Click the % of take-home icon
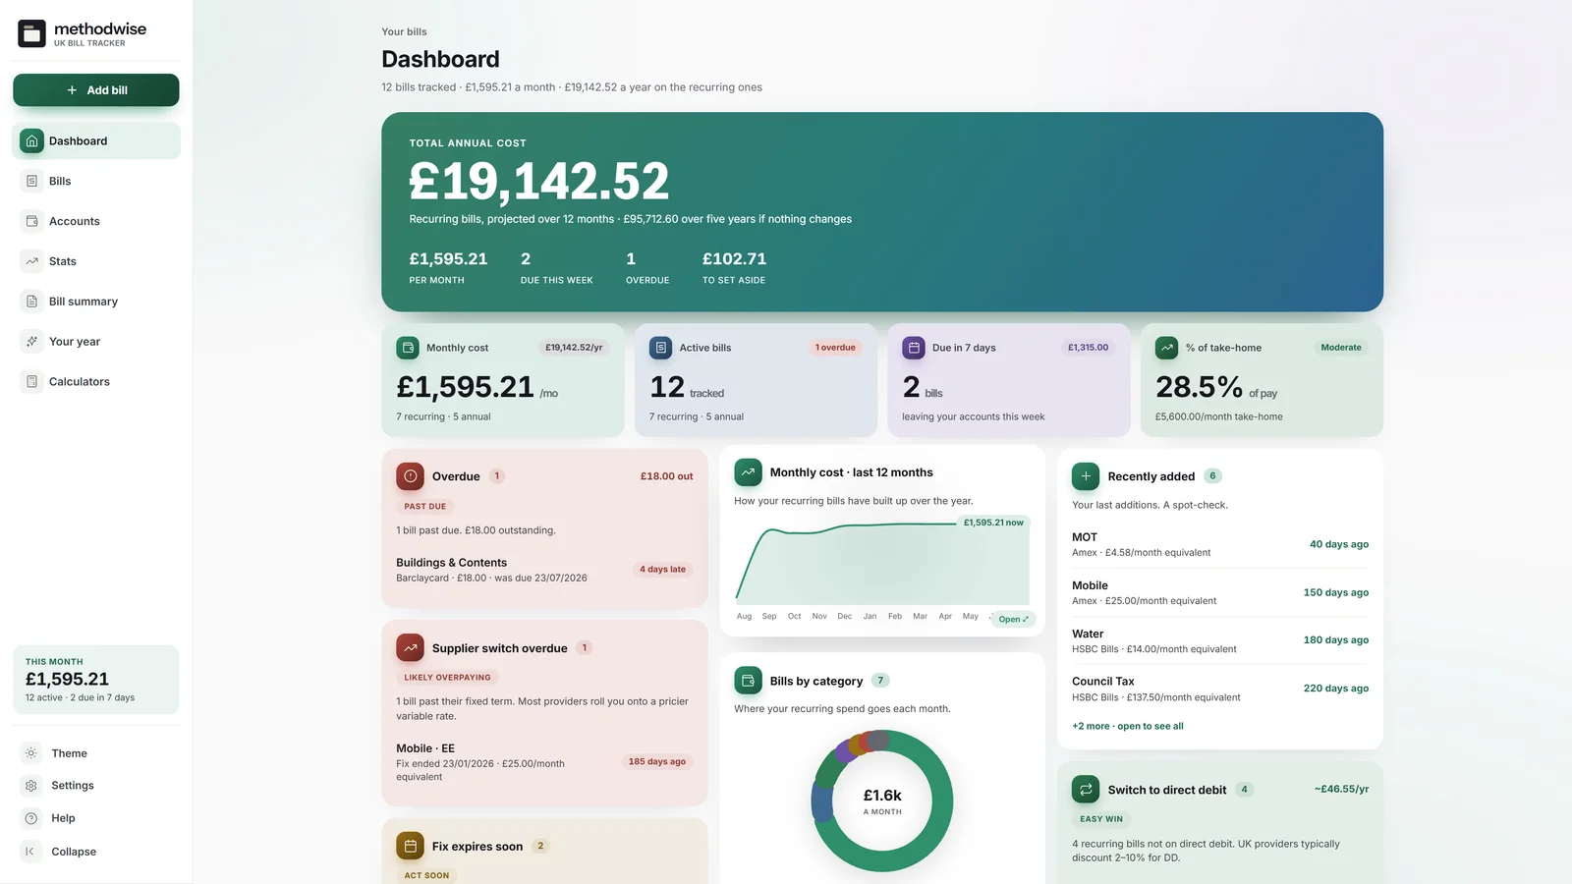Image resolution: width=1572 pixels, height=884 pixels. click(x=1167, y=348)
